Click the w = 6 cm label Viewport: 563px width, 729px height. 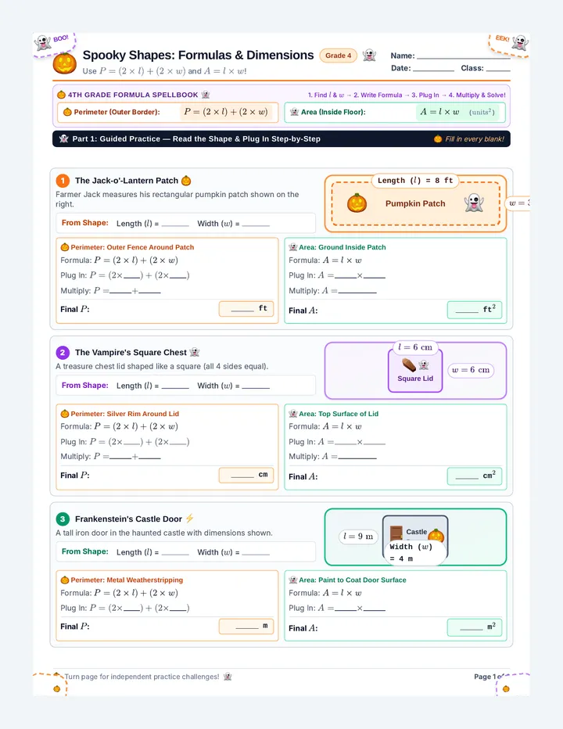pyautogui.click(x=471, y=370)
